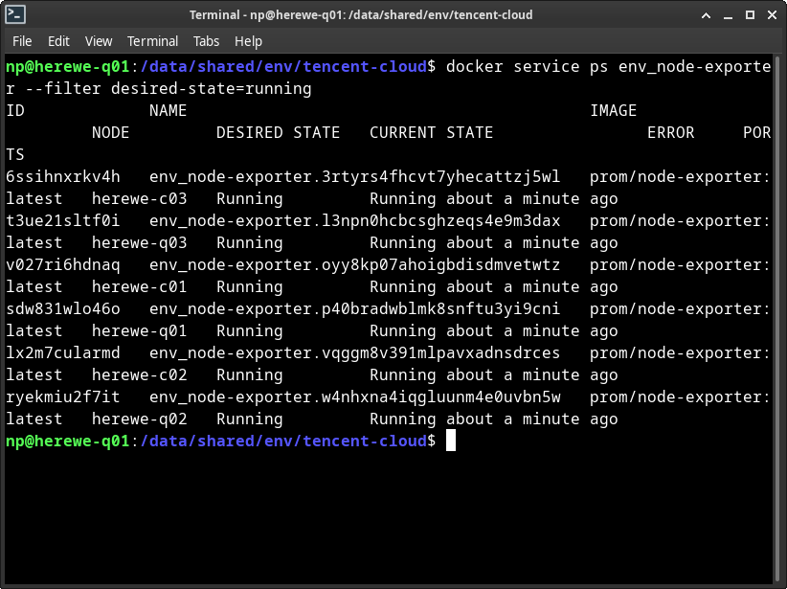Open the View menu

pyautogui.click(x=99, y=41)
